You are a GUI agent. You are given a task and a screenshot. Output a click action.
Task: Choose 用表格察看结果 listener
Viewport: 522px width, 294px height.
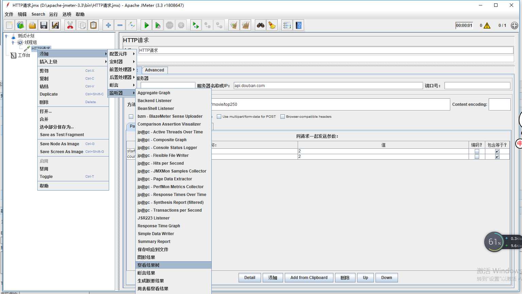pyautogui.click(x=173, y=289)
